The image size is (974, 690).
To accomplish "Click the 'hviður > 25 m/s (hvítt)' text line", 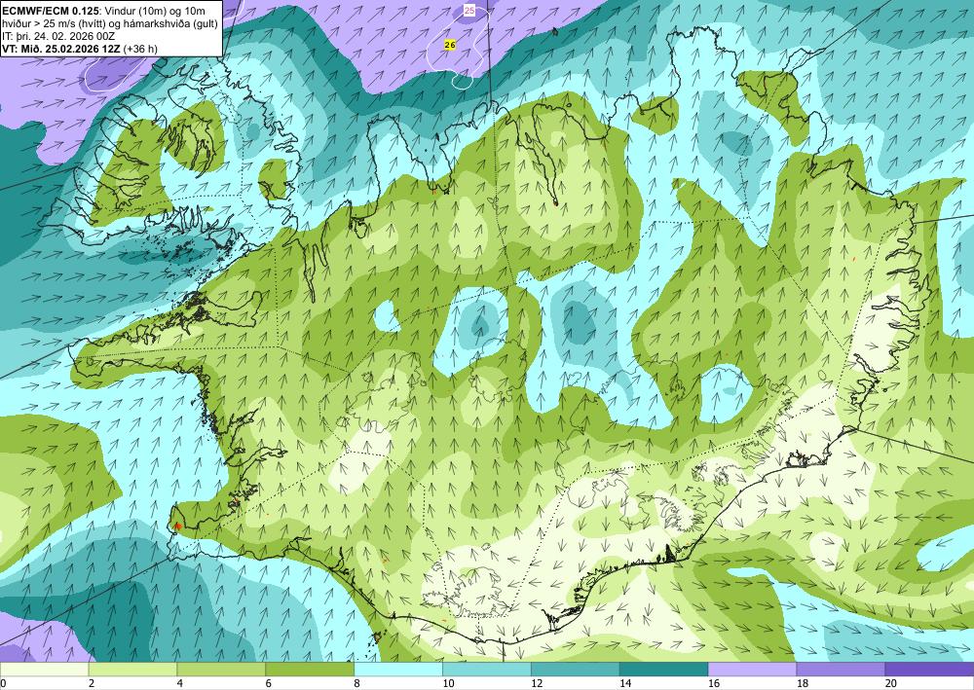I will tap(53, 23).
